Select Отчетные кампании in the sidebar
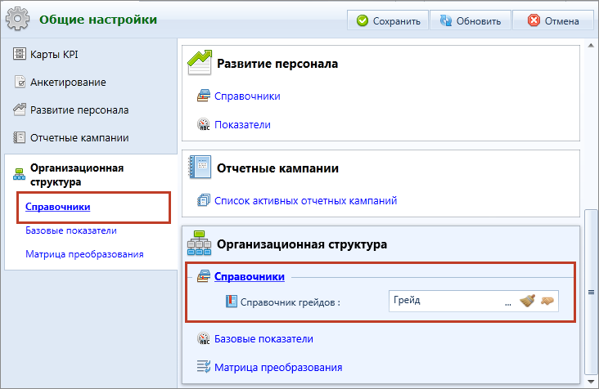 pyautogui.click(x=79, y=138)
